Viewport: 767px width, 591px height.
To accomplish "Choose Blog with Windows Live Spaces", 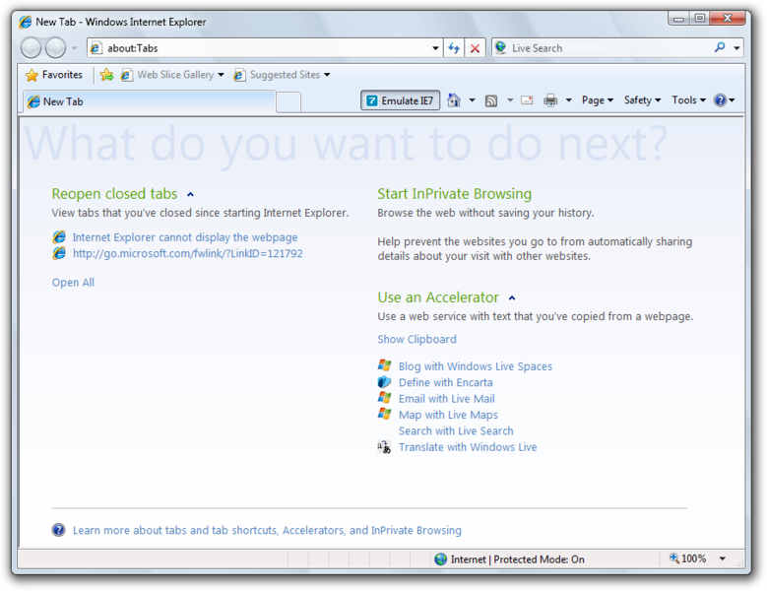I will tap(475, 366).
